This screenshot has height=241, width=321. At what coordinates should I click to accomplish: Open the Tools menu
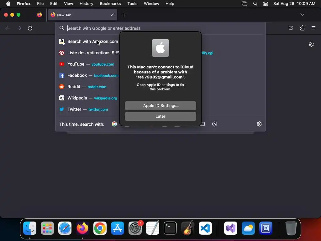pos(132,4)
